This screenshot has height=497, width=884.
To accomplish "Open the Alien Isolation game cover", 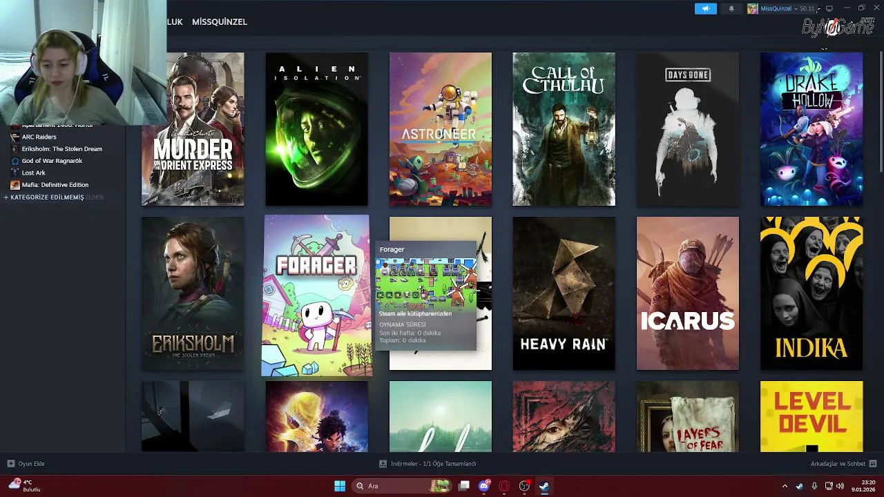I will (x=316, y=129).
